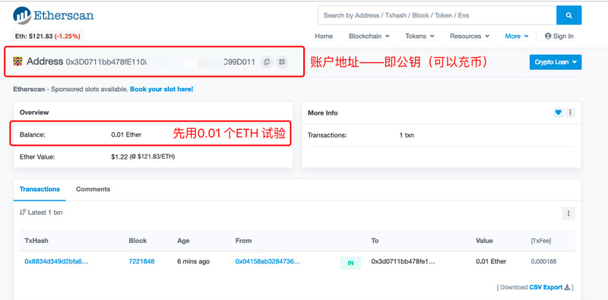Click the CSV Export download icon
608x300 pixels.
[x=567, y=287]
